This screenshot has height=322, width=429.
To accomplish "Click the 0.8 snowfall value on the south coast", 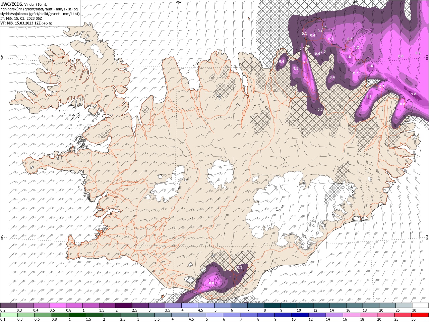I will (x=211, y=283).
